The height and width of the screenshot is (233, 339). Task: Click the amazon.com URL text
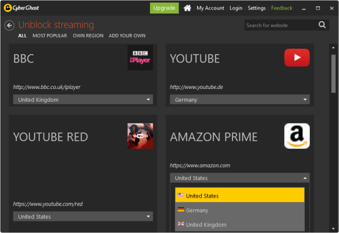[200, 166]
